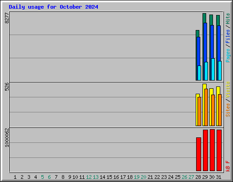Select the orange sites bar for day 28
233x182 pixels.
click(x=199, y=111)
